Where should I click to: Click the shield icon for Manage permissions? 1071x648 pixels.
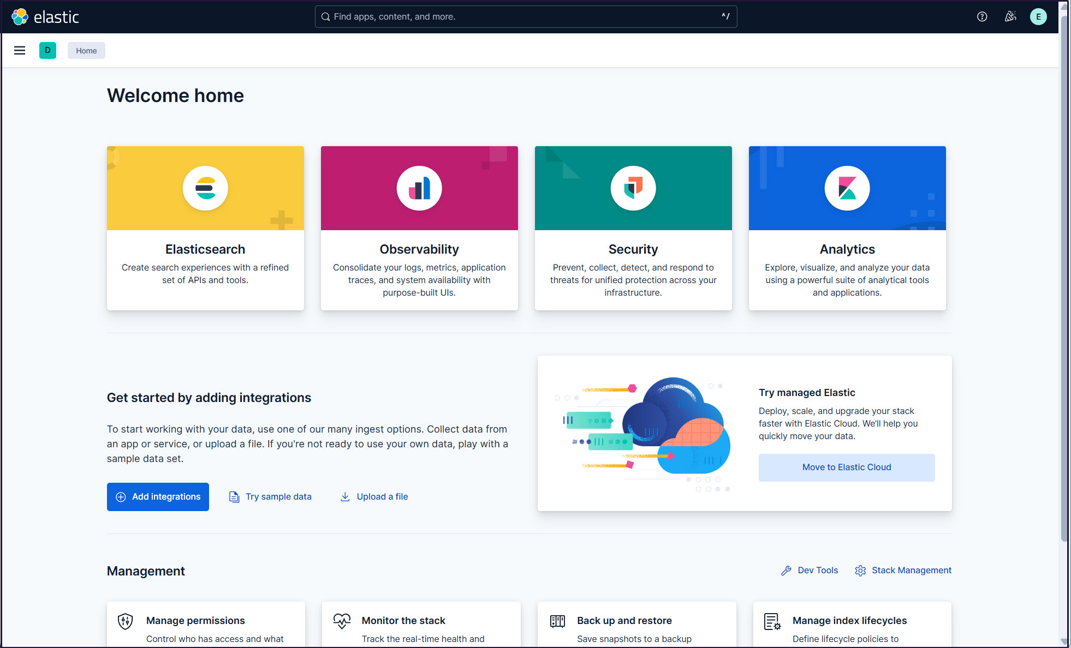point(126,621)
